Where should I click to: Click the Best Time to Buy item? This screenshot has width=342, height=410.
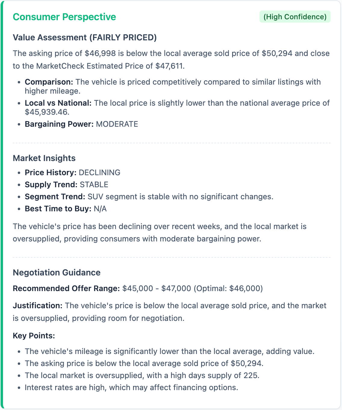66,209
